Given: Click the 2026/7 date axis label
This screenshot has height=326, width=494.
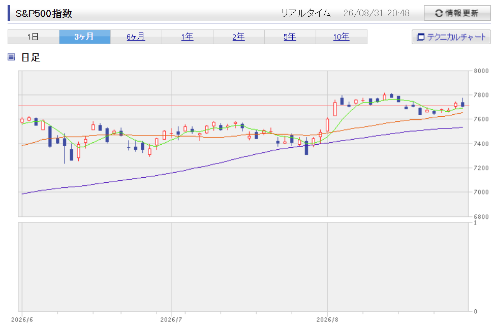Looking at the screenshot, I should pos(171,320).
